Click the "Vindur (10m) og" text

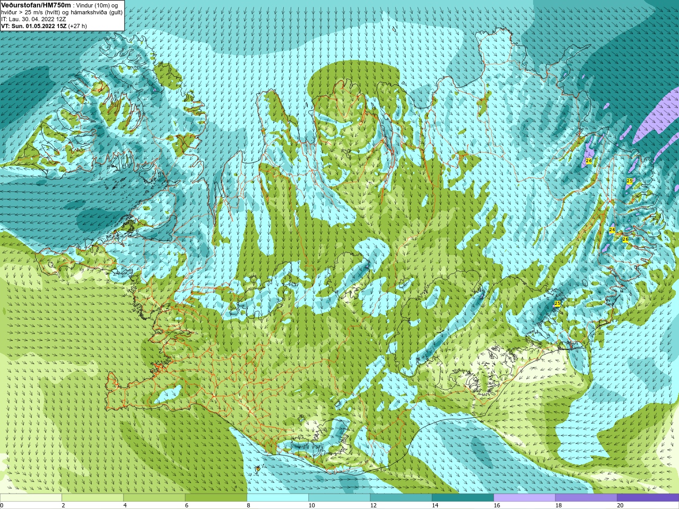pos(98,5)
